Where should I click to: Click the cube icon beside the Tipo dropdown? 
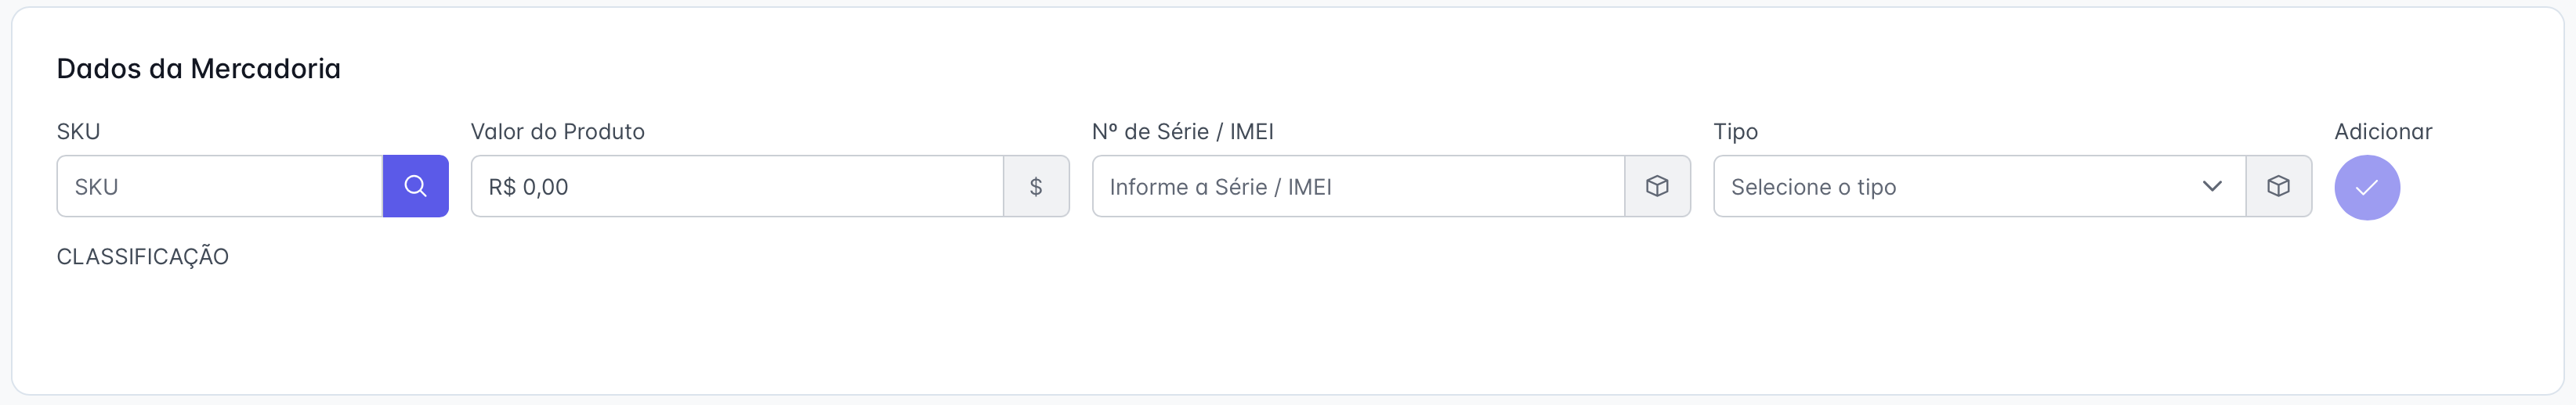click(2278, 185)
